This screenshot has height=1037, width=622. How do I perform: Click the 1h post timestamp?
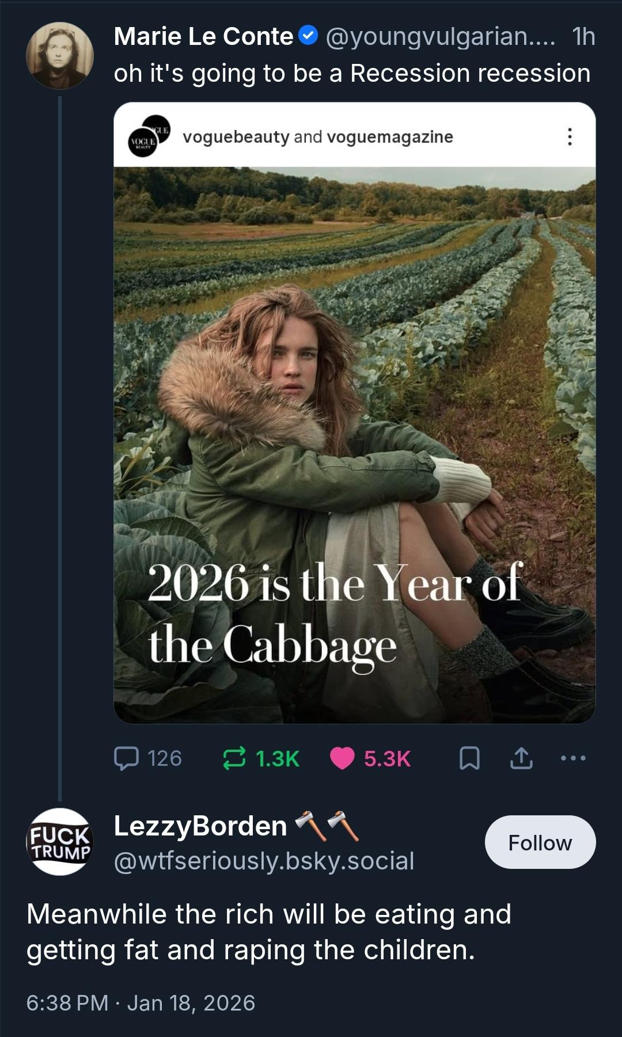583,36
